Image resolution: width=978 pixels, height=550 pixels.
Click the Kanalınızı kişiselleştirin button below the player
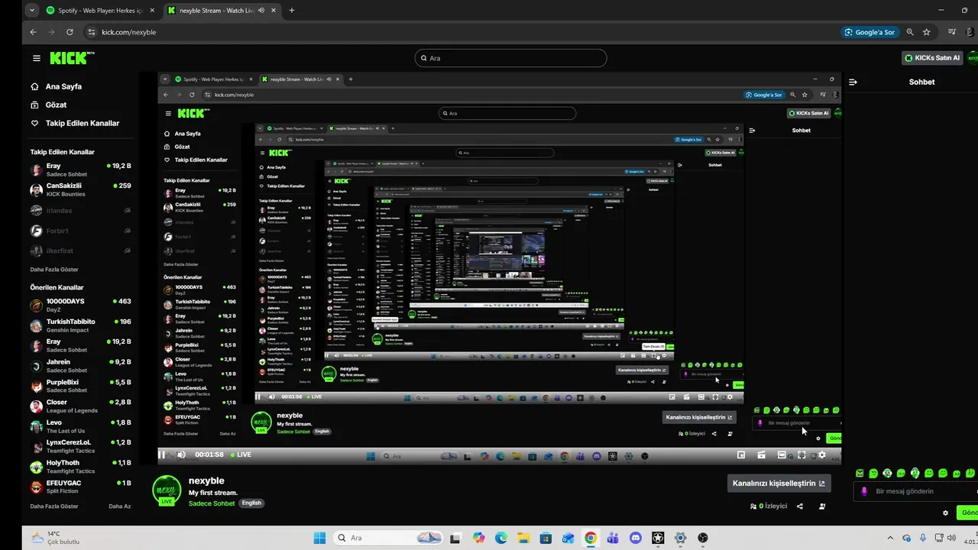tap(779, 483)
